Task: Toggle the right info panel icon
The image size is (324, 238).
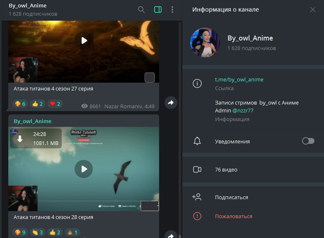Action: pos(158,10)
